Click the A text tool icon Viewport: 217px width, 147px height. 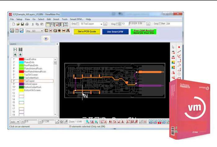click(68, 31)
